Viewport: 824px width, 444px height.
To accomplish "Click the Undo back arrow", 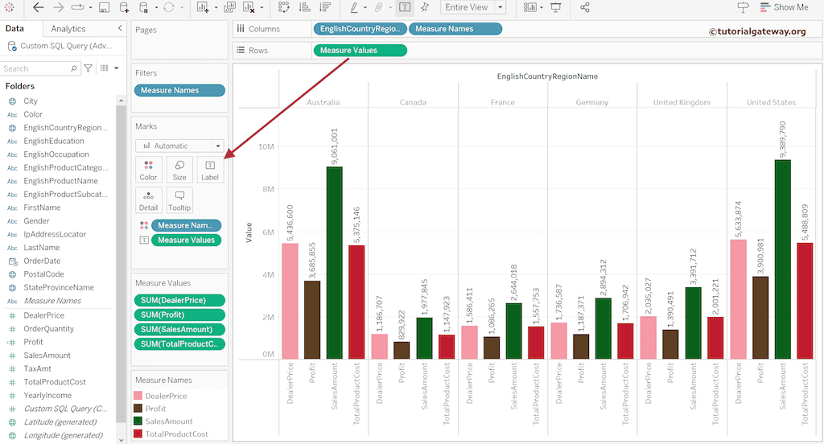I will (38, 7).
